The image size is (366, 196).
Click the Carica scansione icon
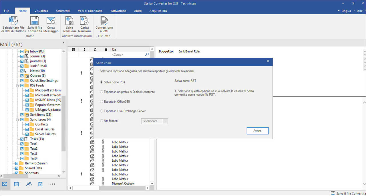[84, 21]
